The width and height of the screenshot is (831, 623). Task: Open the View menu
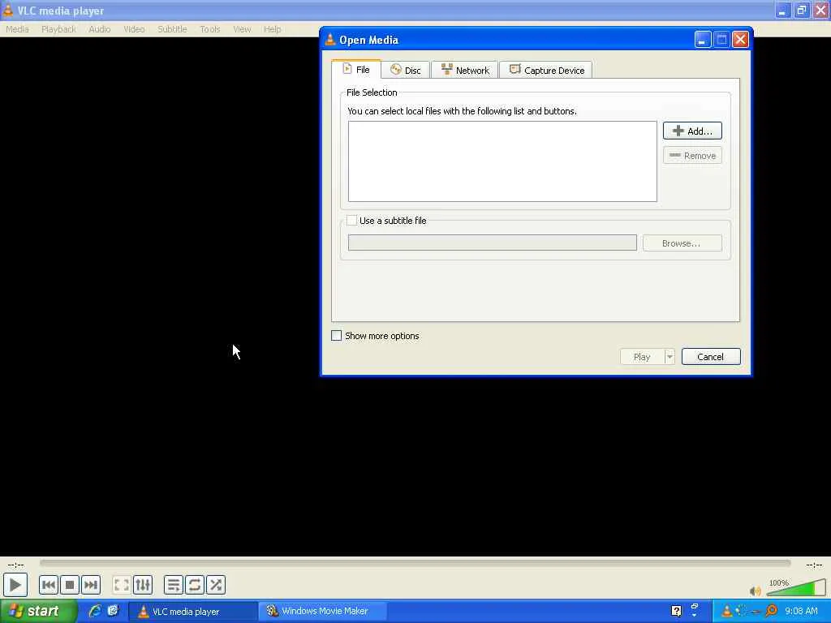pyautogui.click(x=242, y=29)
